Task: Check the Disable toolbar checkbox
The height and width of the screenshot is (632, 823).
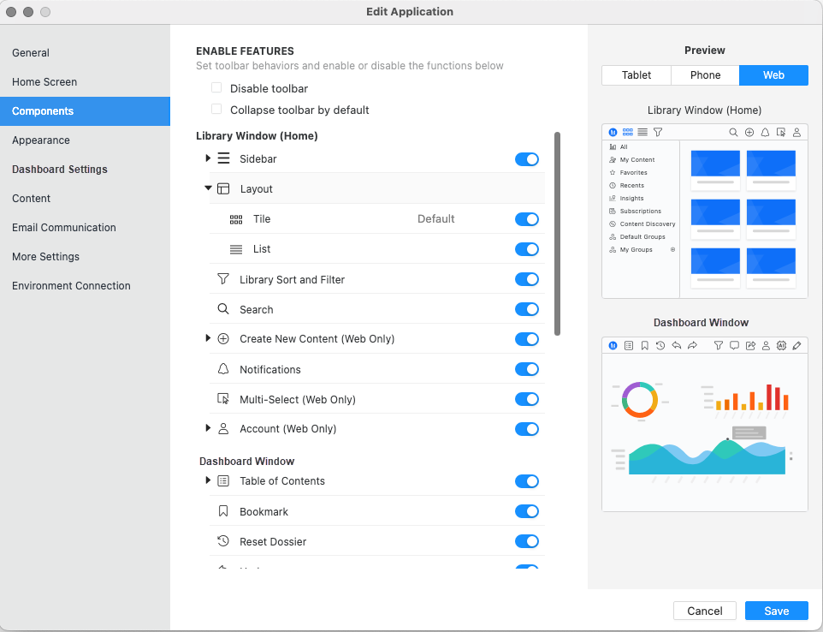Action: 216,88
